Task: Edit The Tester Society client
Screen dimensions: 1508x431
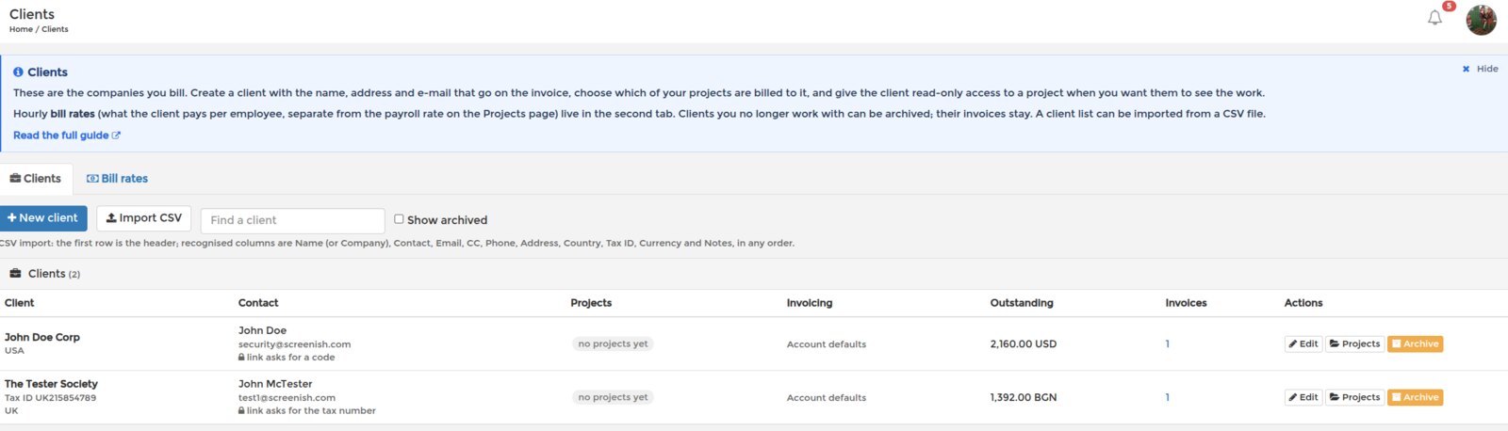Action: click(x=1303, y=398)
